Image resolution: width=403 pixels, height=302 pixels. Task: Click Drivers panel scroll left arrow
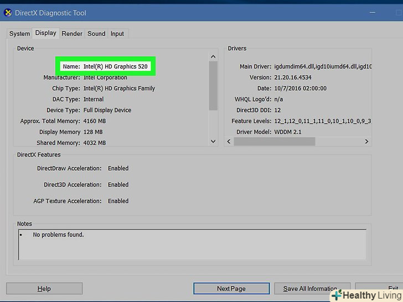tap(229, 142)
